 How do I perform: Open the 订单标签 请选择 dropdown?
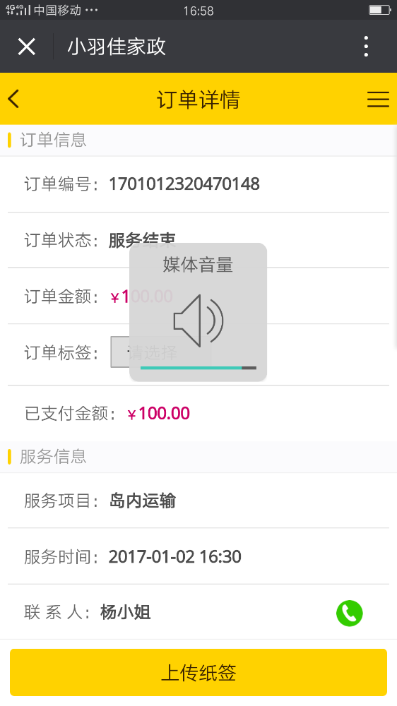point(161,352)
